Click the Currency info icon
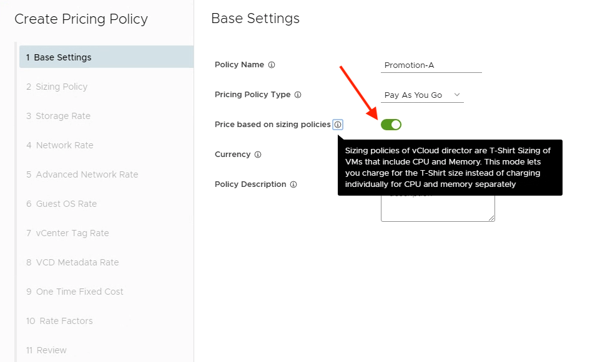Image resolution: width=605 pixels, height=362 pixels. pyautogui.click(x=258, y=155)
